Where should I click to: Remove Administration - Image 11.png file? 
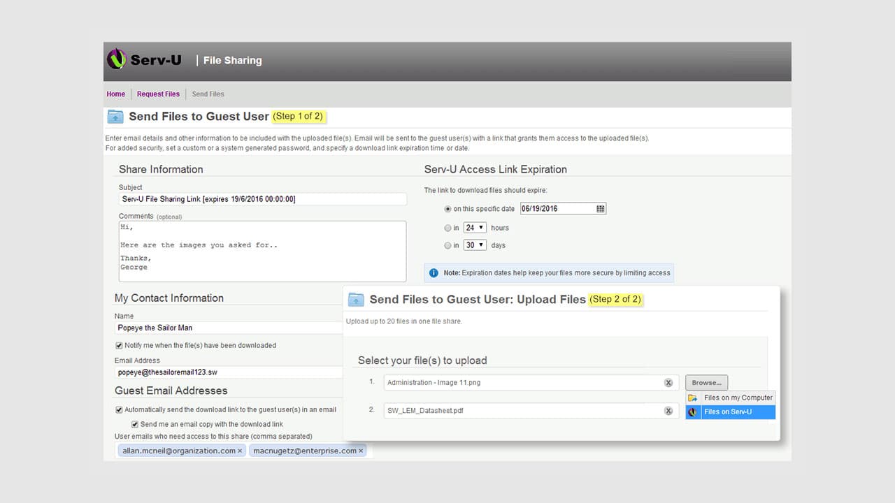(668, 383)
